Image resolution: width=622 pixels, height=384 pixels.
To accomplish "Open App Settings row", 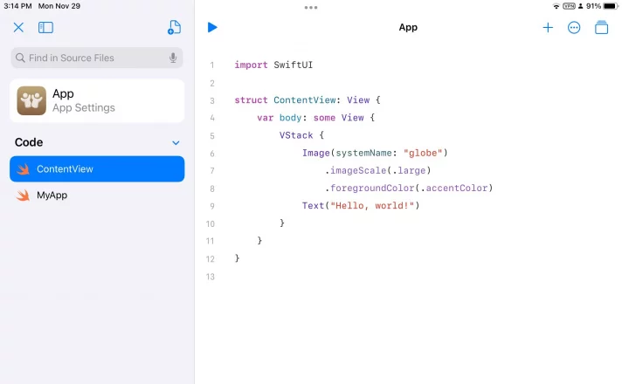I will (x=97, y=101).
